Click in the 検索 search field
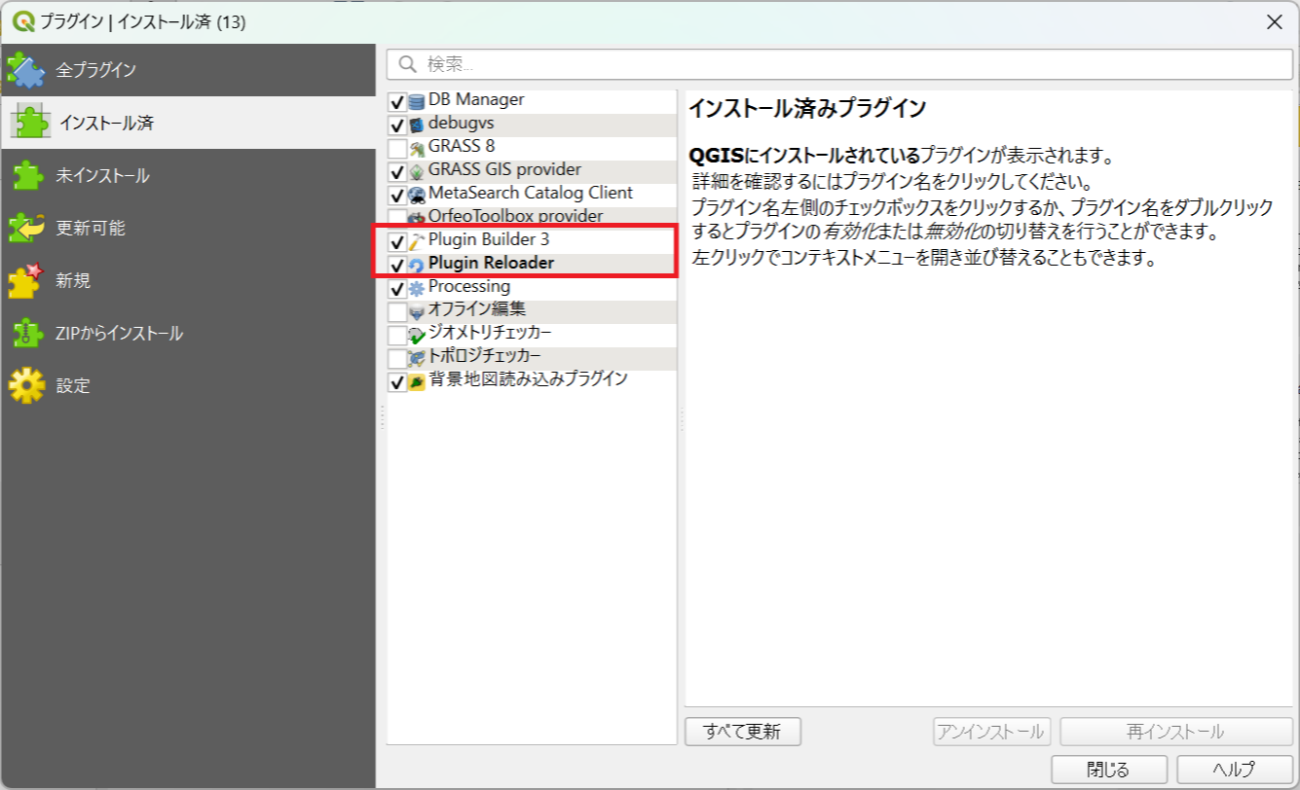The height and width of the screenshot is (790, 1300). (839, 65)
